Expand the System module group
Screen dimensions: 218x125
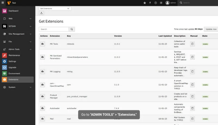17,87
